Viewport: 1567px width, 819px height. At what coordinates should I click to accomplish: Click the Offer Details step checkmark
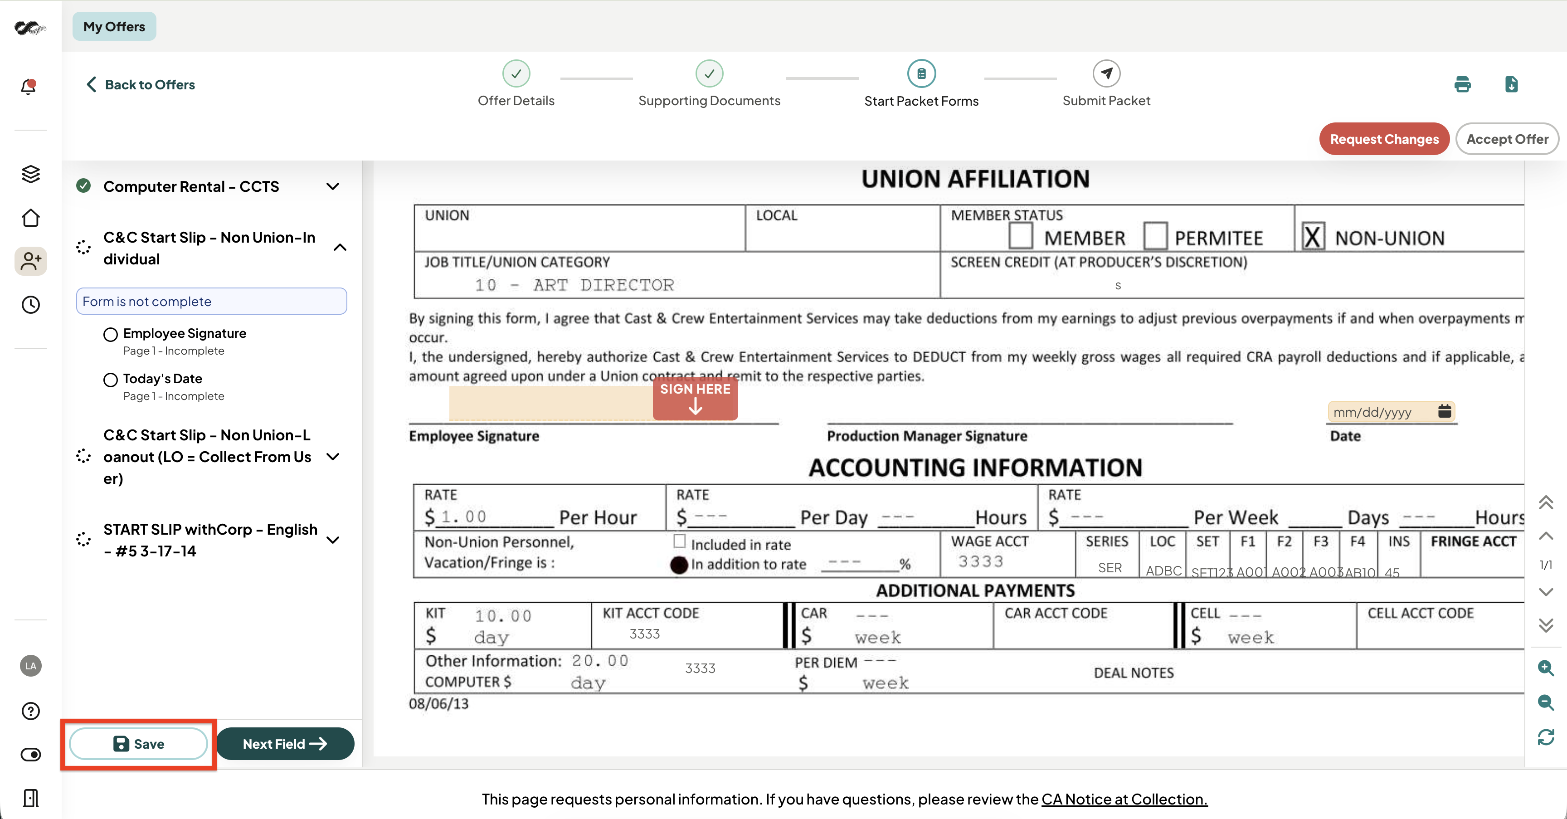516,73
